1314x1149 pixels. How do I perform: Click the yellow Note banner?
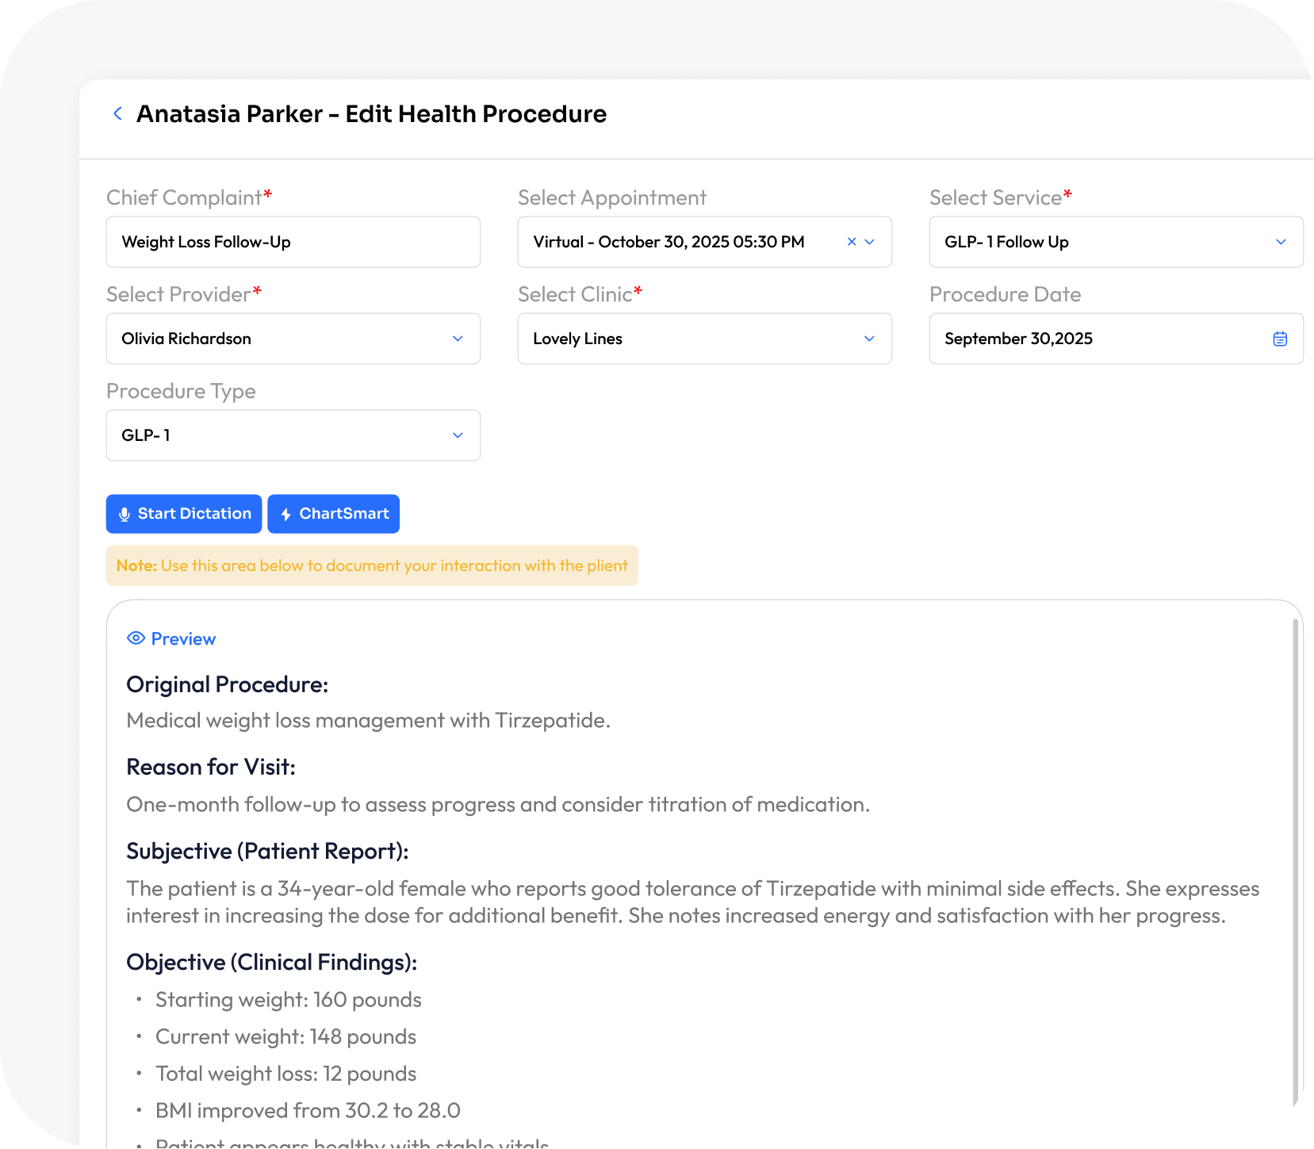pyautogui.click(x=372, y=565)
